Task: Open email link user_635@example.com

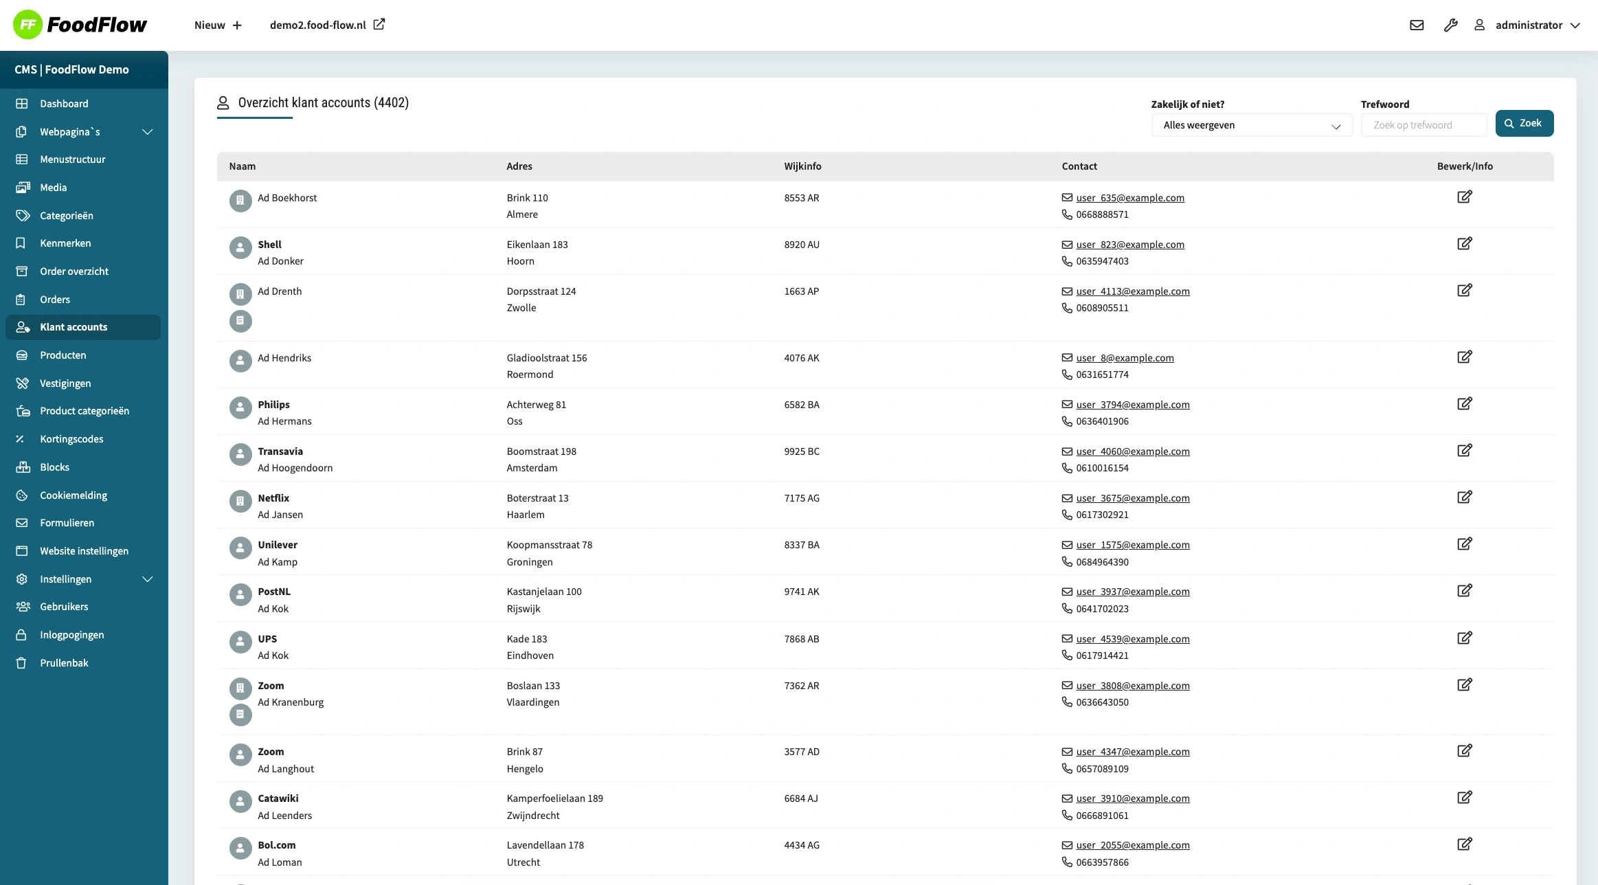Action: [x=1129, y=198]
